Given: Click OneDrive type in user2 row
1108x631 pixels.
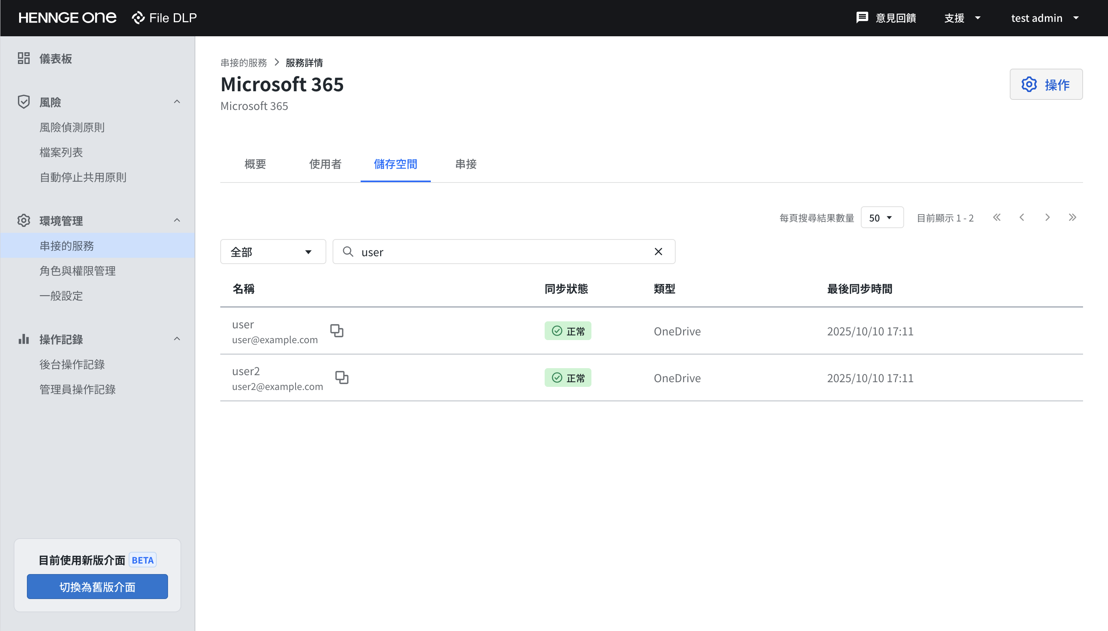Looking at the screenshot, I should click(678, 378).
